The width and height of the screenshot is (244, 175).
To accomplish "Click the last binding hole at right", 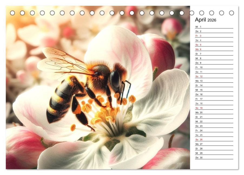I will [231, 13].
